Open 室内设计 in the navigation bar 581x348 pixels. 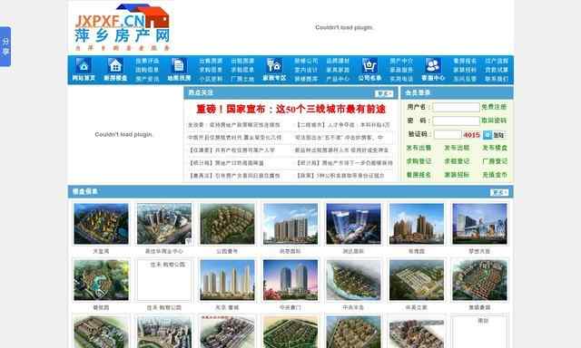tap(306, 70)
